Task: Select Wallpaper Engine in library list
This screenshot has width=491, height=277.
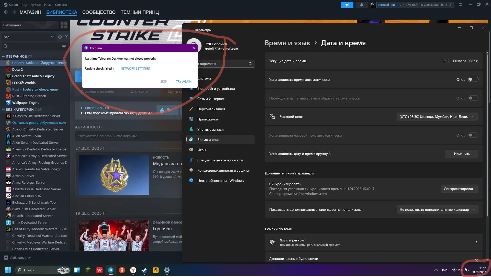Action: 26,103
